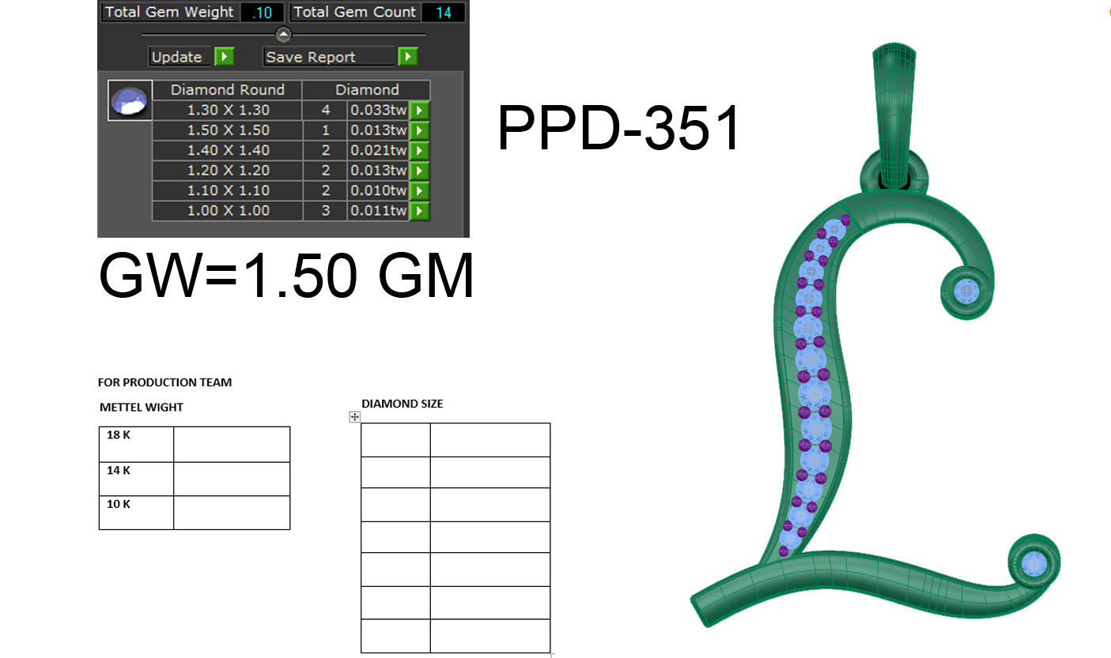Click the green arrow on the 1.30 X 1.30 row
Screen dimensions: 1111x658
(x=421, y=110)
